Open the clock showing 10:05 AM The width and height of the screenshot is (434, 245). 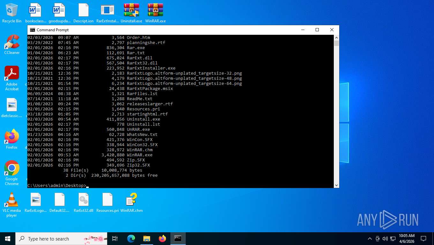point(407,239)
